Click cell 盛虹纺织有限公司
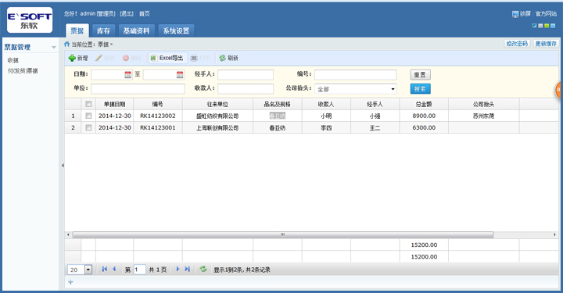Image resolution: width=563 pixels, height=293 pixels. tap(217, 116)
